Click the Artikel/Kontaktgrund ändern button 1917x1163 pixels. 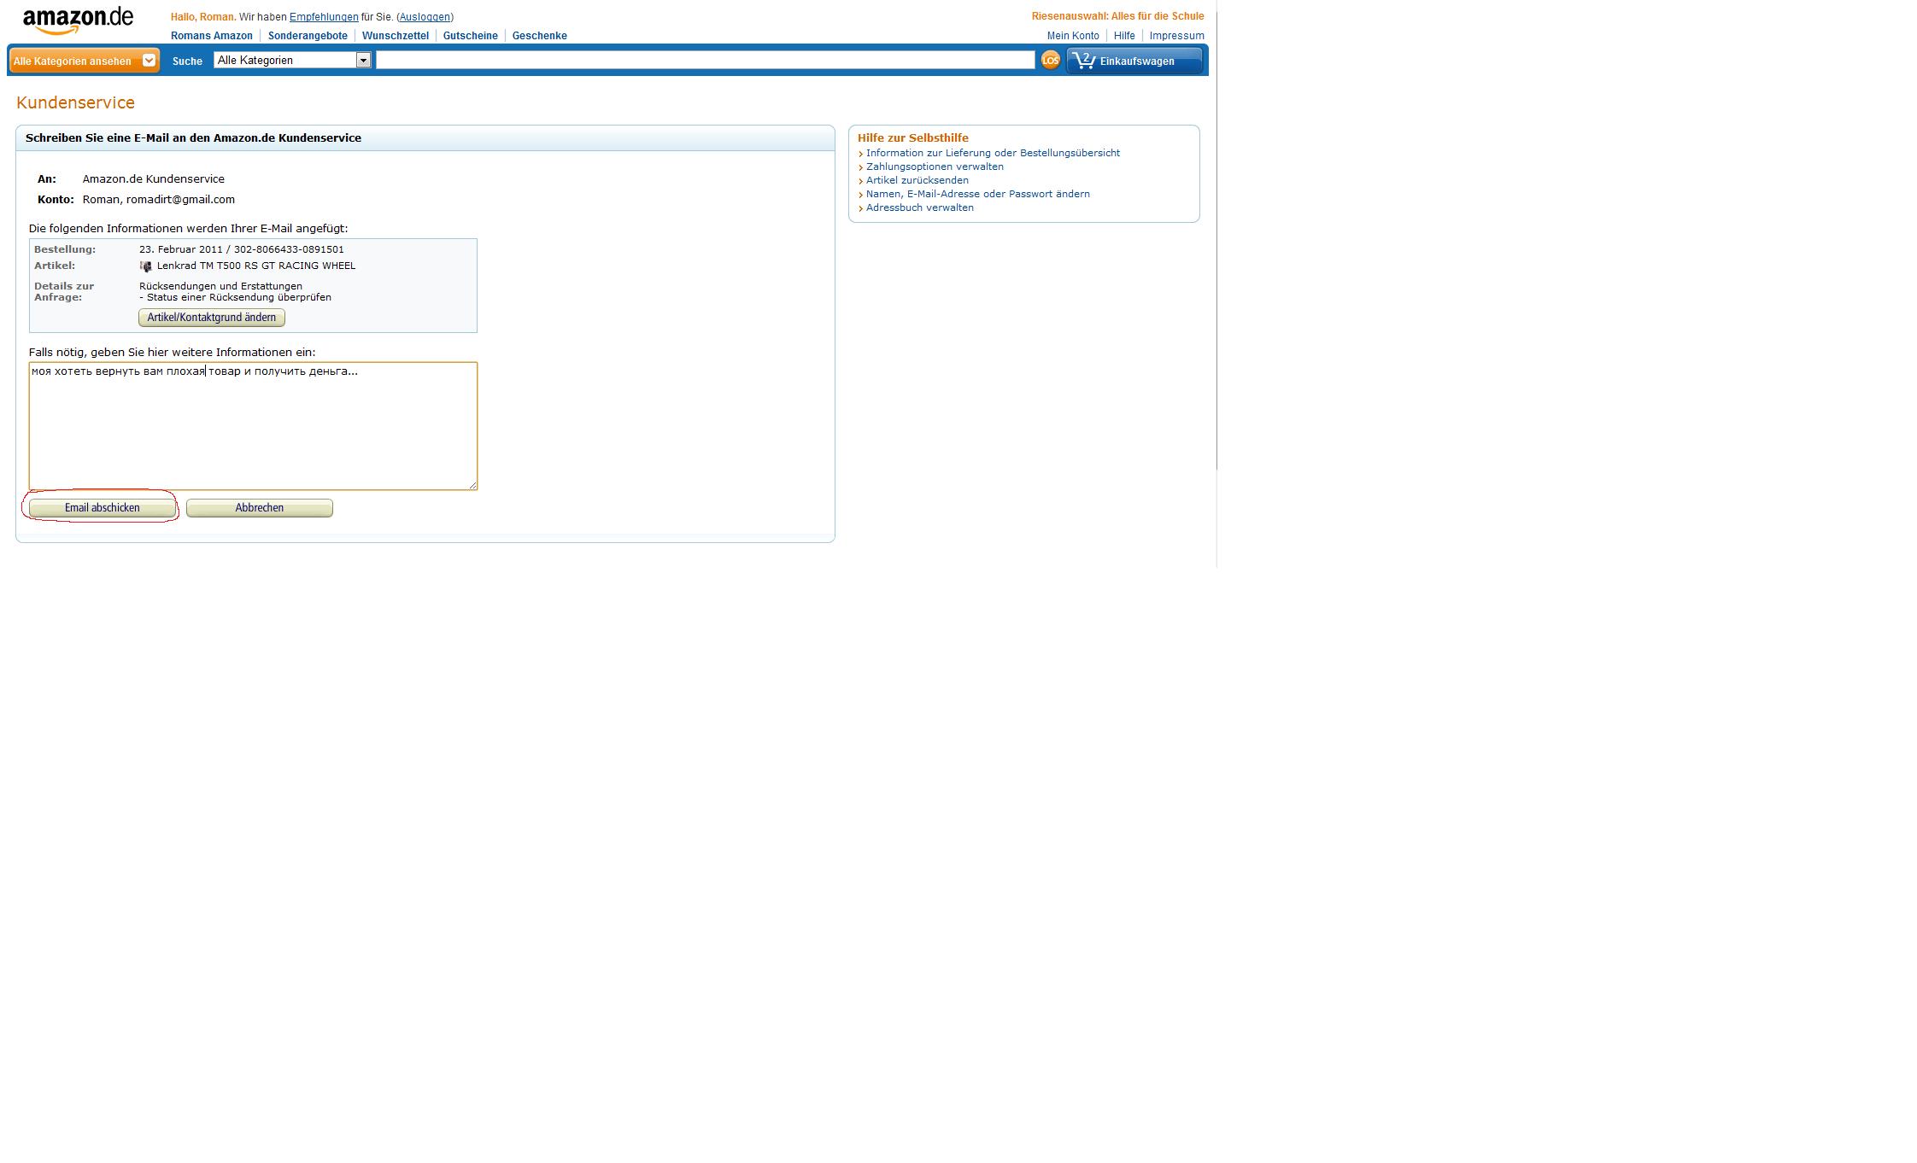212,318
